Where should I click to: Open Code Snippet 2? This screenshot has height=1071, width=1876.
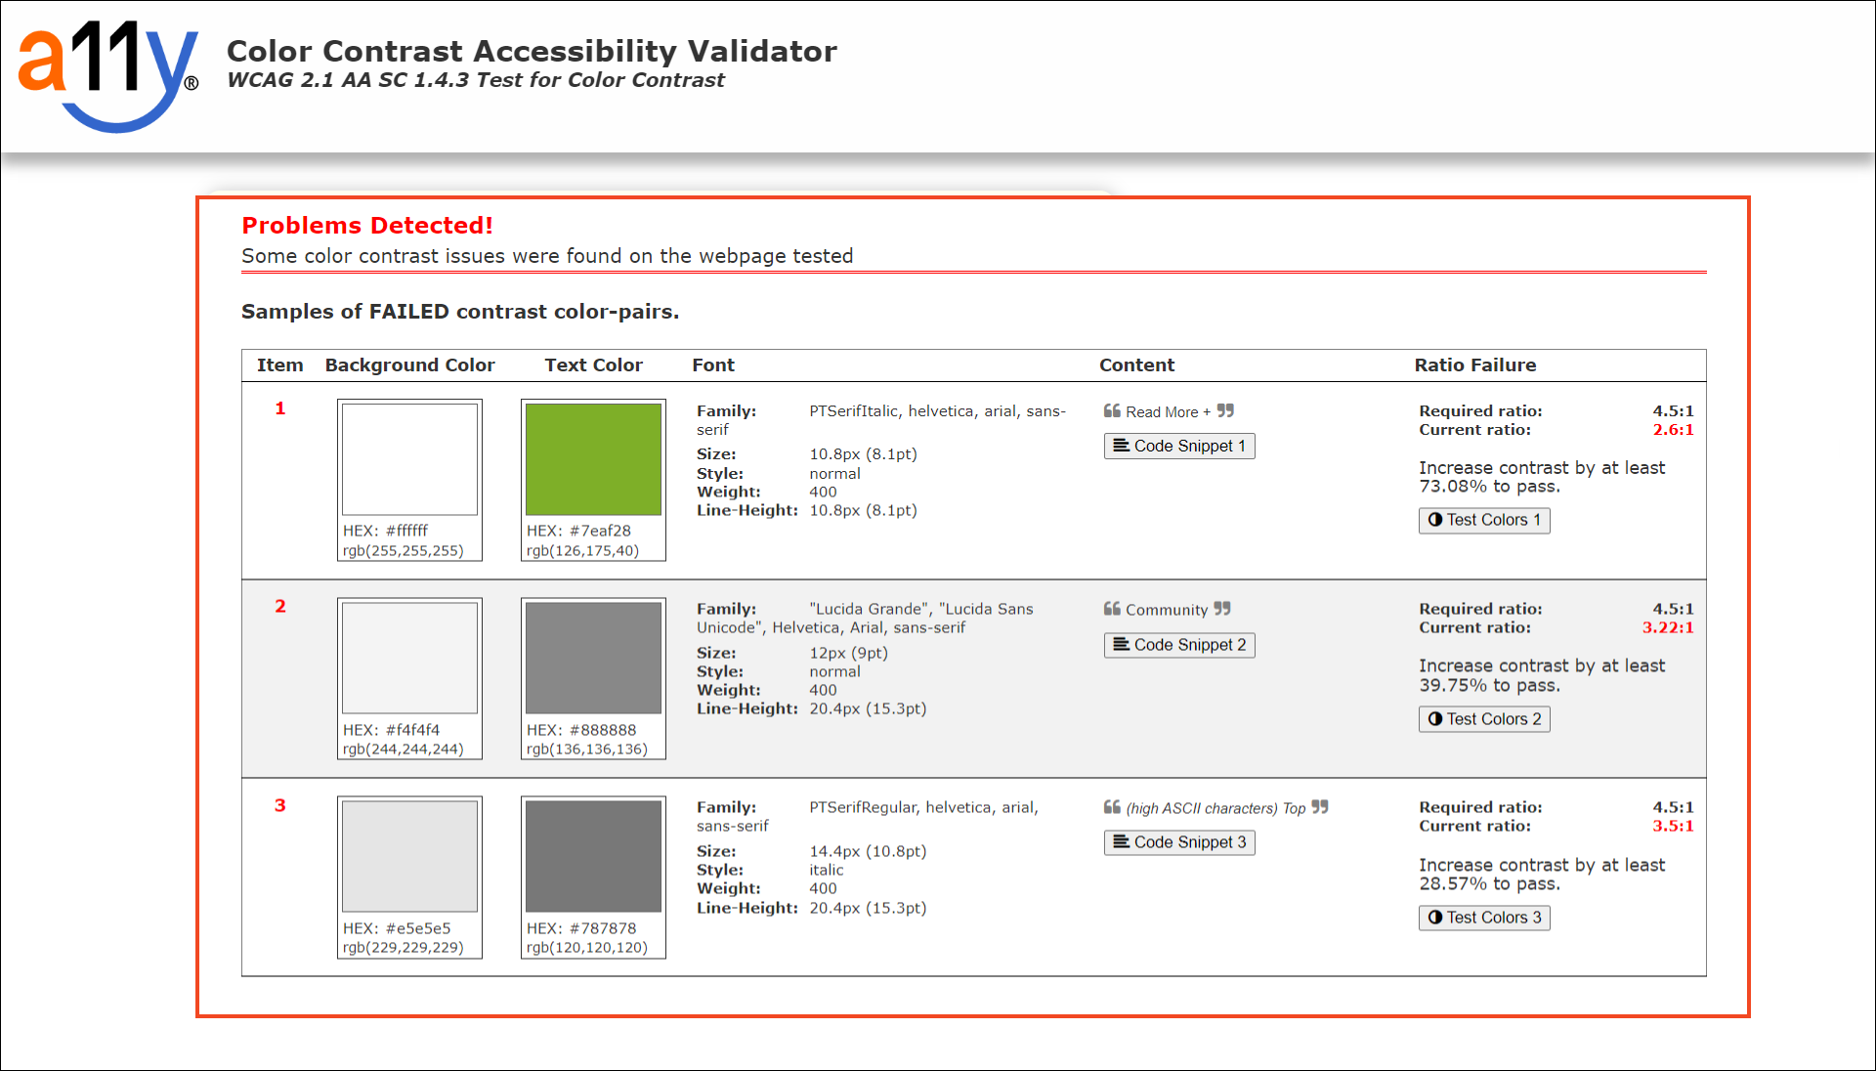click(1178, 645)
